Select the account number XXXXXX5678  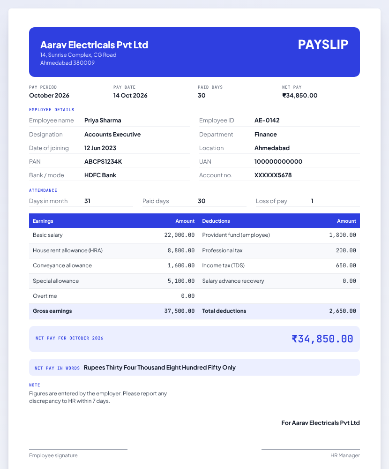click(273, 175)
